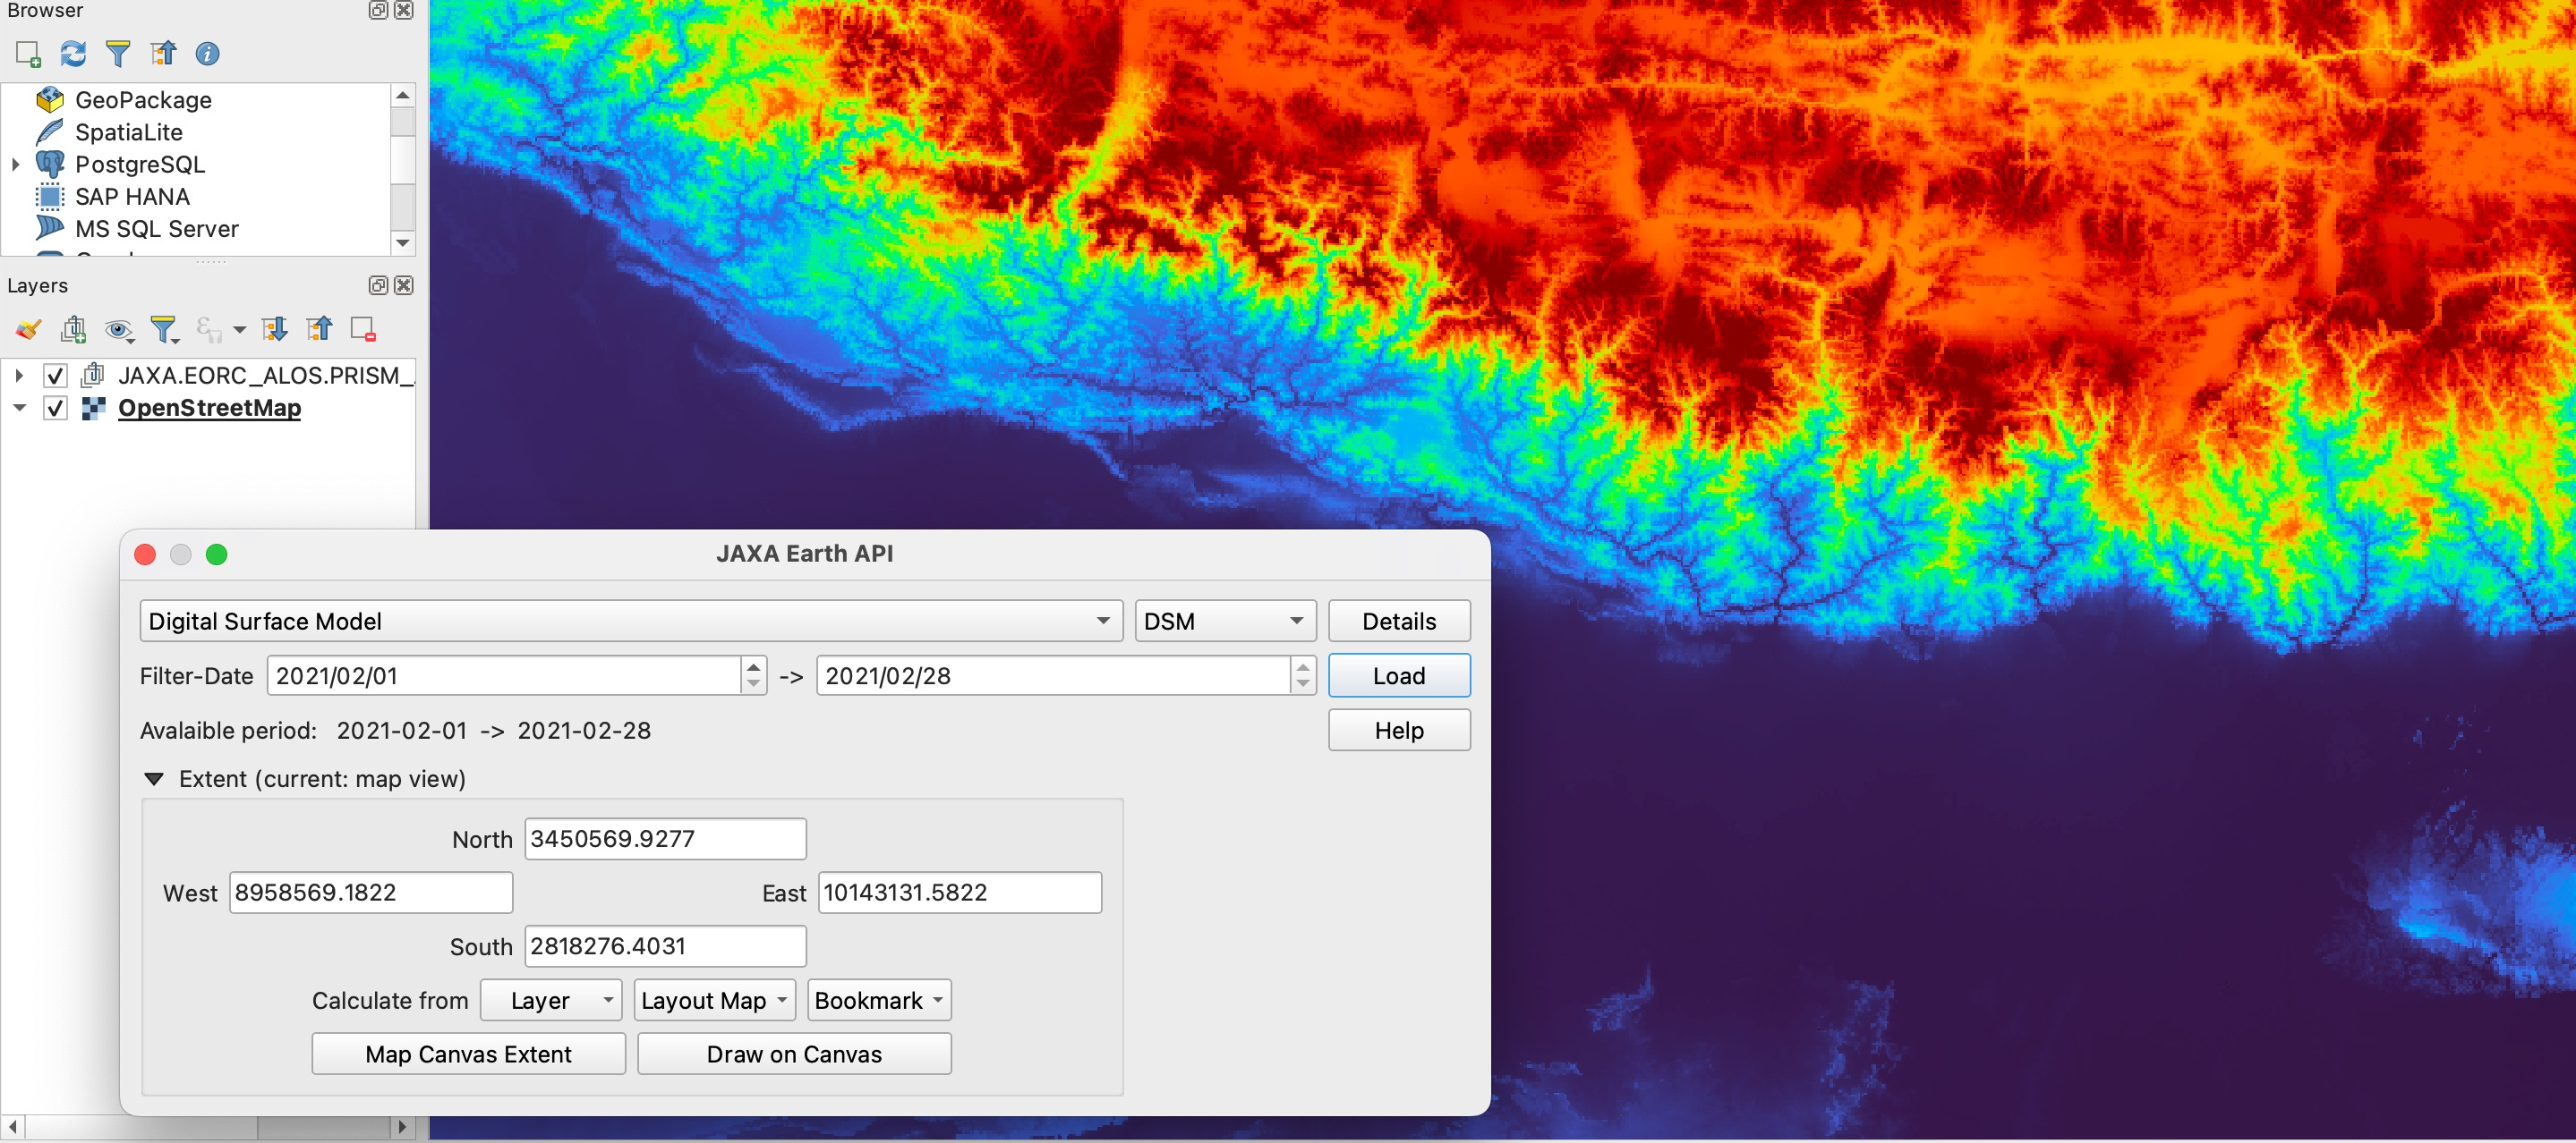Select SpatiaLite in the Browser panel

[128, 131]
